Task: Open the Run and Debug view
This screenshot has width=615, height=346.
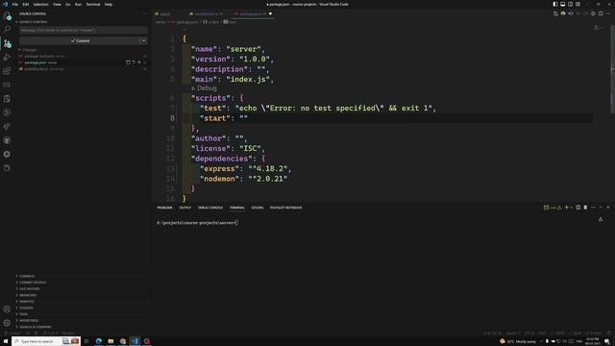Action: pyautogui.click(x=7, y=58)
